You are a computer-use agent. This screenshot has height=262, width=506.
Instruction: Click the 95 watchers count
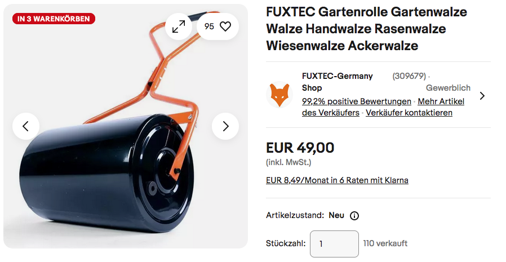pyautogui.click(x=209, y=26)
